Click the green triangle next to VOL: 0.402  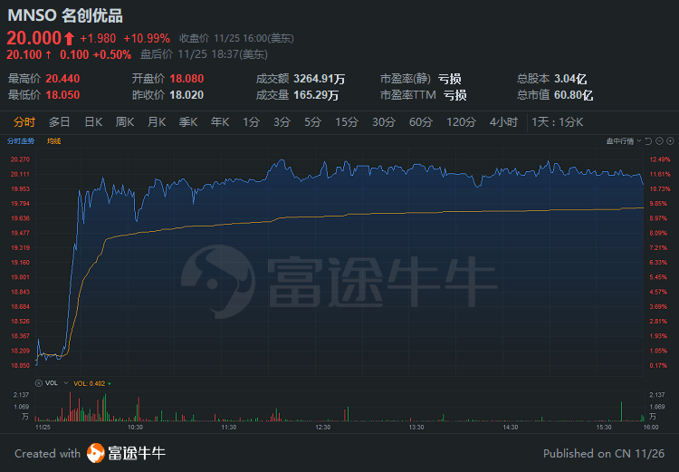(110, 384)
